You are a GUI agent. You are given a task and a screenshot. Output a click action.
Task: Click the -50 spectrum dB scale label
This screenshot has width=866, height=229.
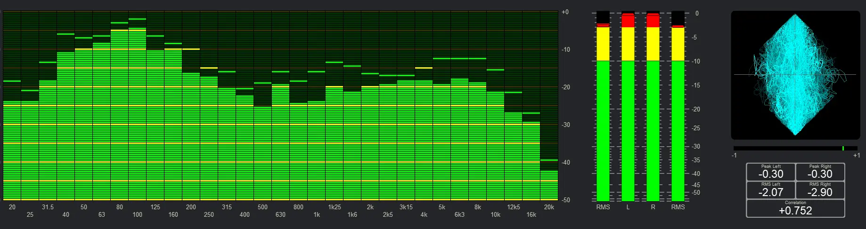click(565, 200)
